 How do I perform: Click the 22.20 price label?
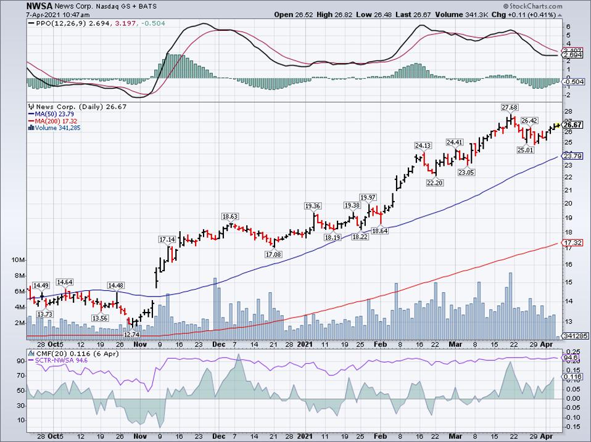[434, 183]
